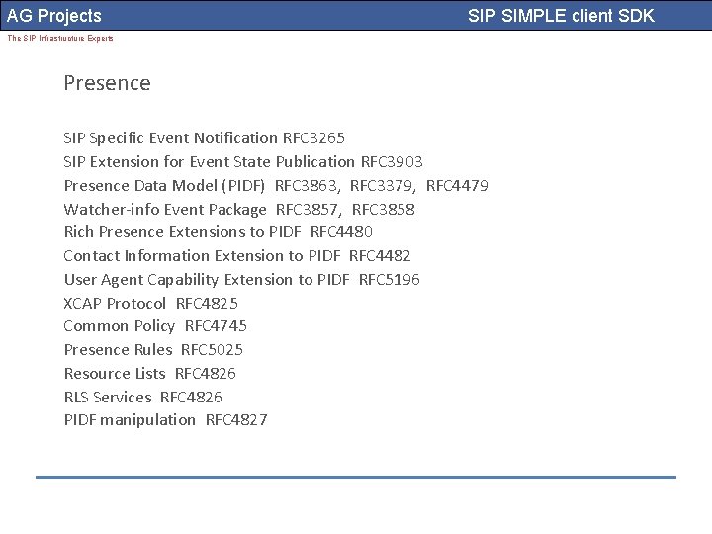Click the AG Projects header title

[x=54, y=16]
